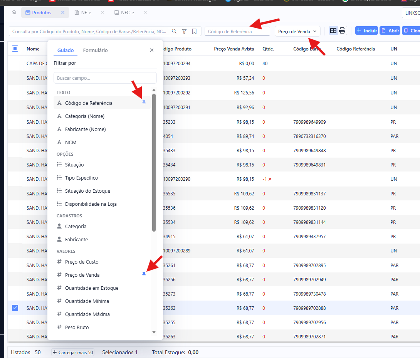Choose the Quantidade Máxima filter
This screenshot has height=358, width=420.
coord(102,314)
